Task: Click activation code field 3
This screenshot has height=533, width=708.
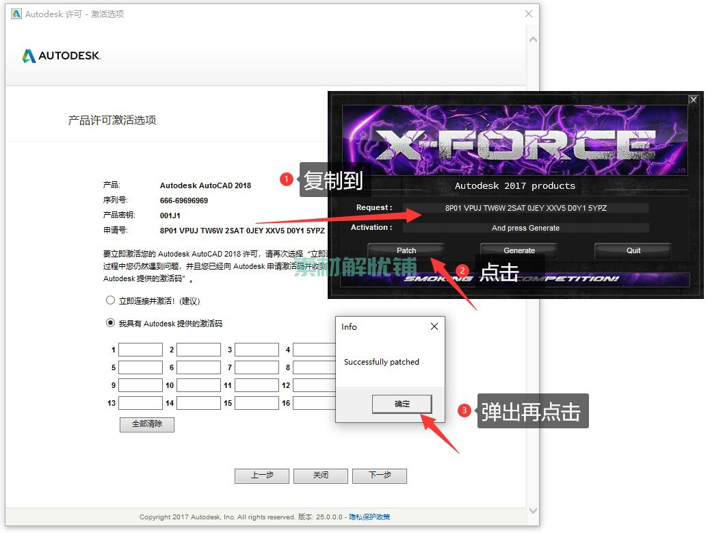Action: pyautogui.click(x=257, y=350)
